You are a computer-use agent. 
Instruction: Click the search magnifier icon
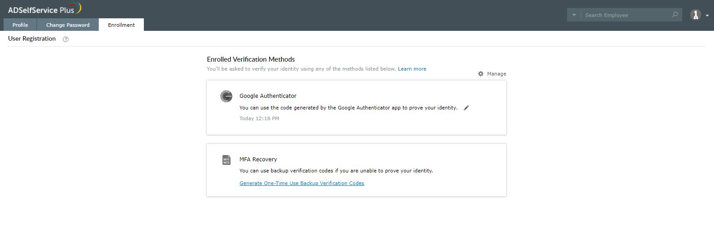675,15
